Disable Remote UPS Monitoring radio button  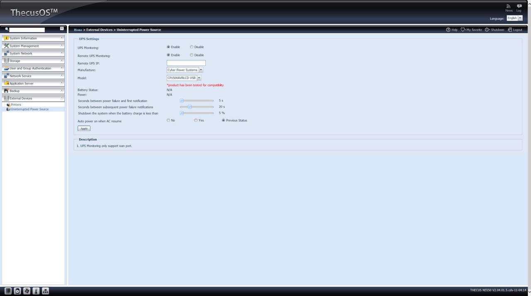tap(192, 55)
